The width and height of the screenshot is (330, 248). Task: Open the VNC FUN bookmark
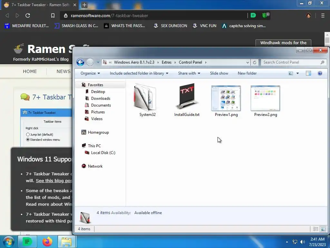point(205,26)
